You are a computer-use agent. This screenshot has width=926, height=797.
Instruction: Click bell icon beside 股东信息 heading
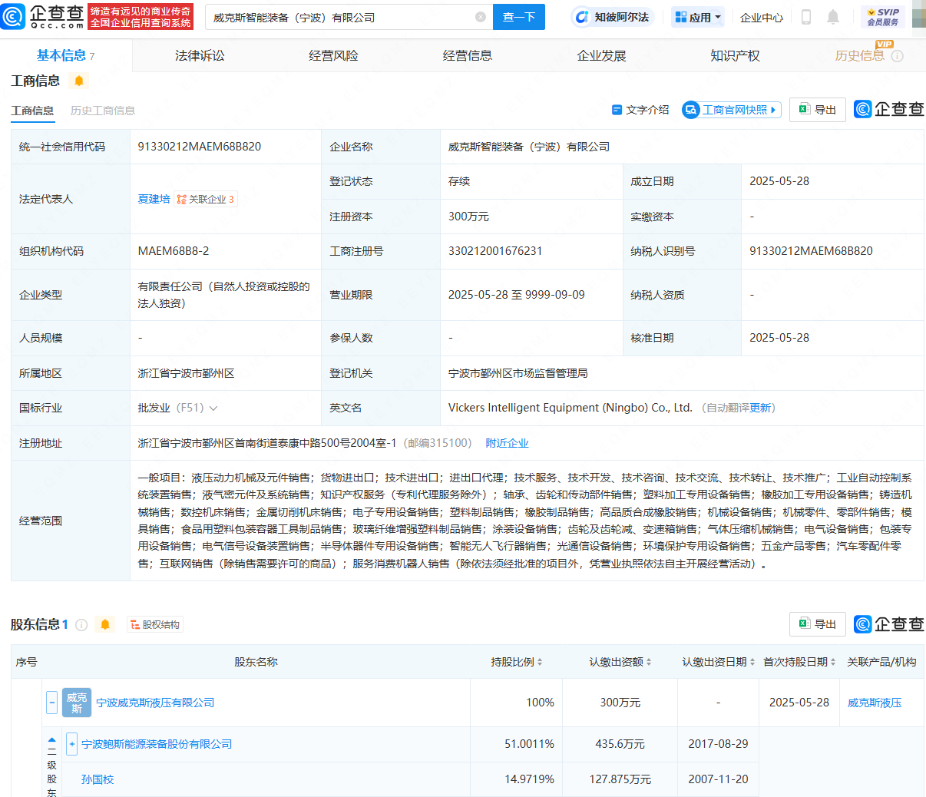pos(105,624)
